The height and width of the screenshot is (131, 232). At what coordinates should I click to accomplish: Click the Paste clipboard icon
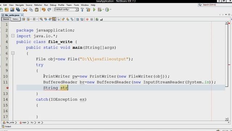point(37,10)
